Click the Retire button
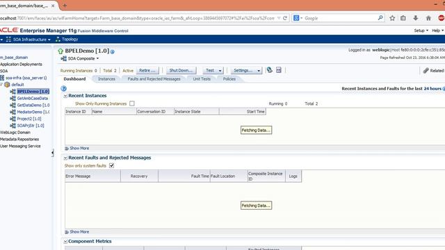 point(147,70)
